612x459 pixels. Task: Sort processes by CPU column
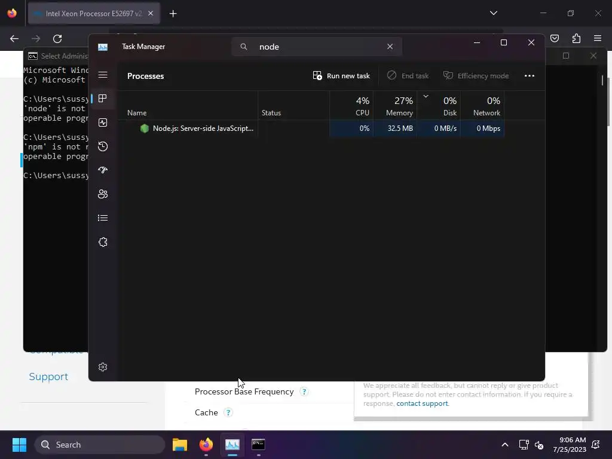pyautogui.click(x=351, y=105)
